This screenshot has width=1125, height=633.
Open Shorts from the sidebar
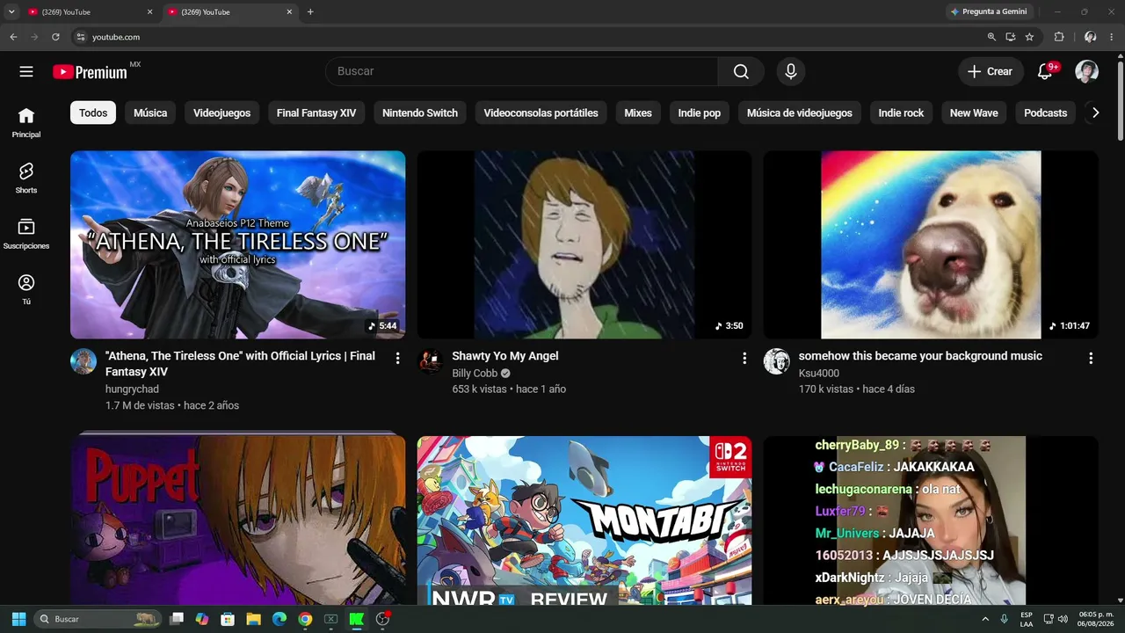[26, 178]
